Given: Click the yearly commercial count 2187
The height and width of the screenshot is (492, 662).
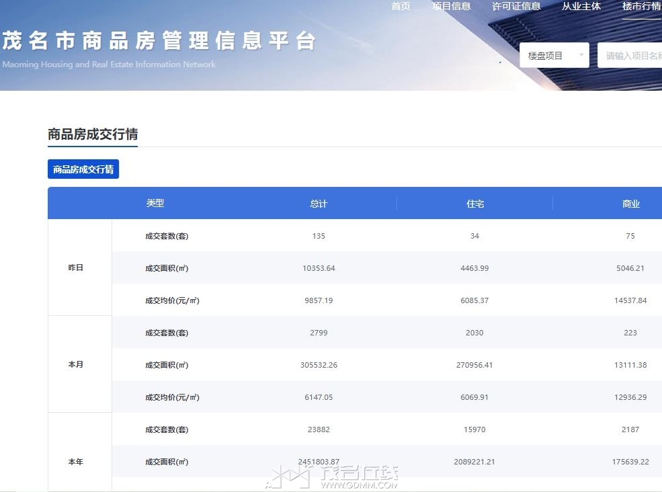Looking at the screenshot, I should 630,429.
